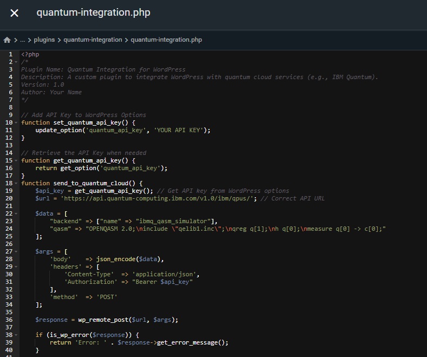427x357 pixels.
Task: Collapse the comment block at line 2
Action: (x=16, y=62)
